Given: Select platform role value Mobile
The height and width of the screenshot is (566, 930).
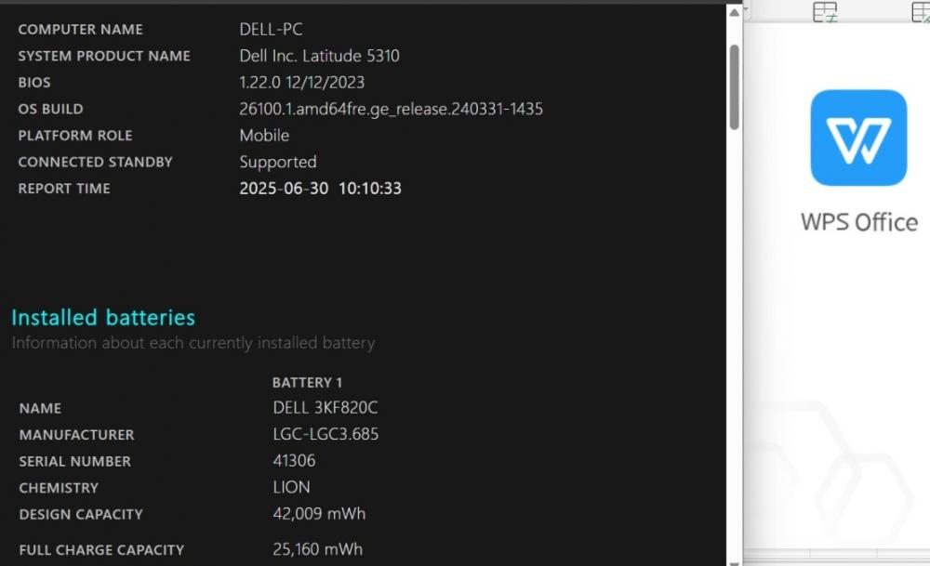Looking at the screenshot, I should pos(264,136).
